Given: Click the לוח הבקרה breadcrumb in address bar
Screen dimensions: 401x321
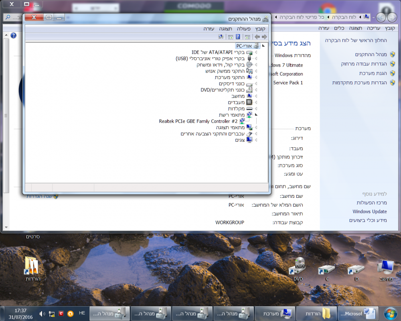Looking at the screenshot, I should 344,17.
